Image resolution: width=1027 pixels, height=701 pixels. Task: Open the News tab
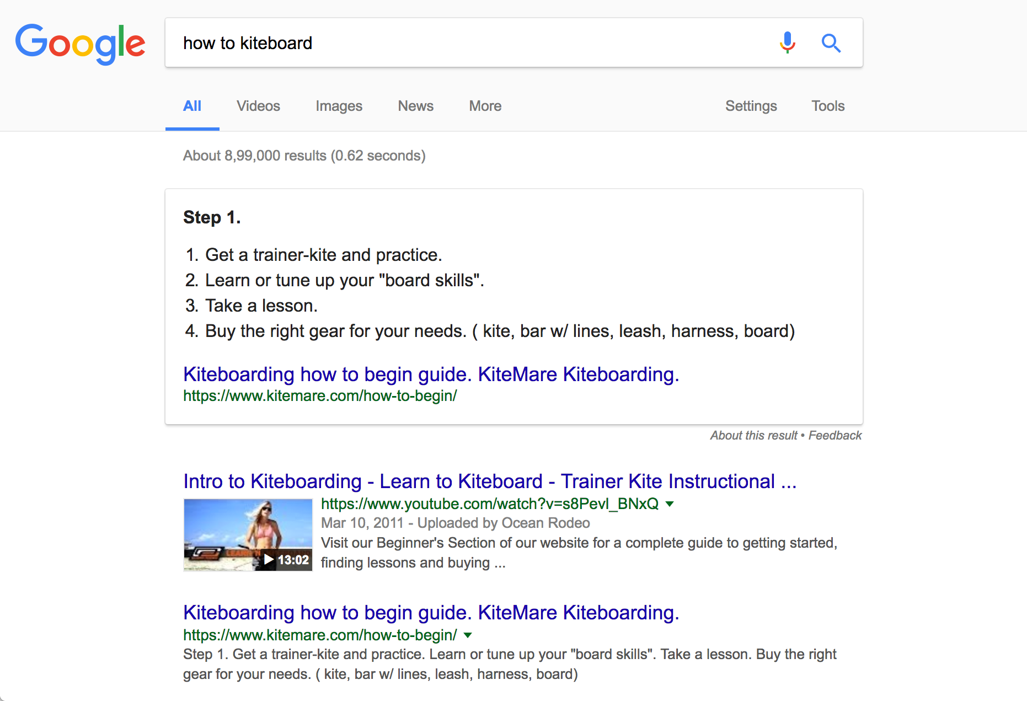pos(416,106)
